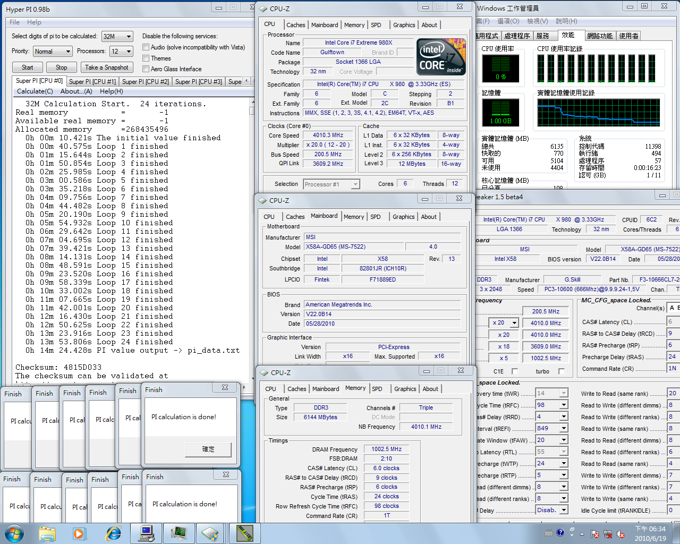Open the tRFC 98 dropdown
Image resolution: width=680 pixels, height=544 pixels.
[x=564, y=405]
